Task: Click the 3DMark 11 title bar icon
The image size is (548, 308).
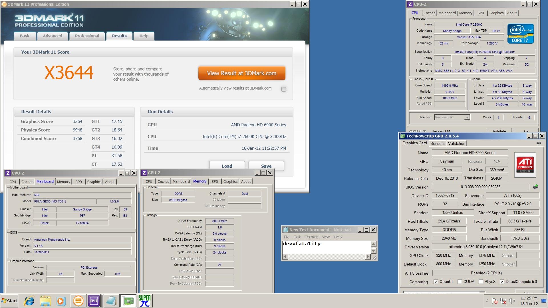Action: click(x=4, y=4)
